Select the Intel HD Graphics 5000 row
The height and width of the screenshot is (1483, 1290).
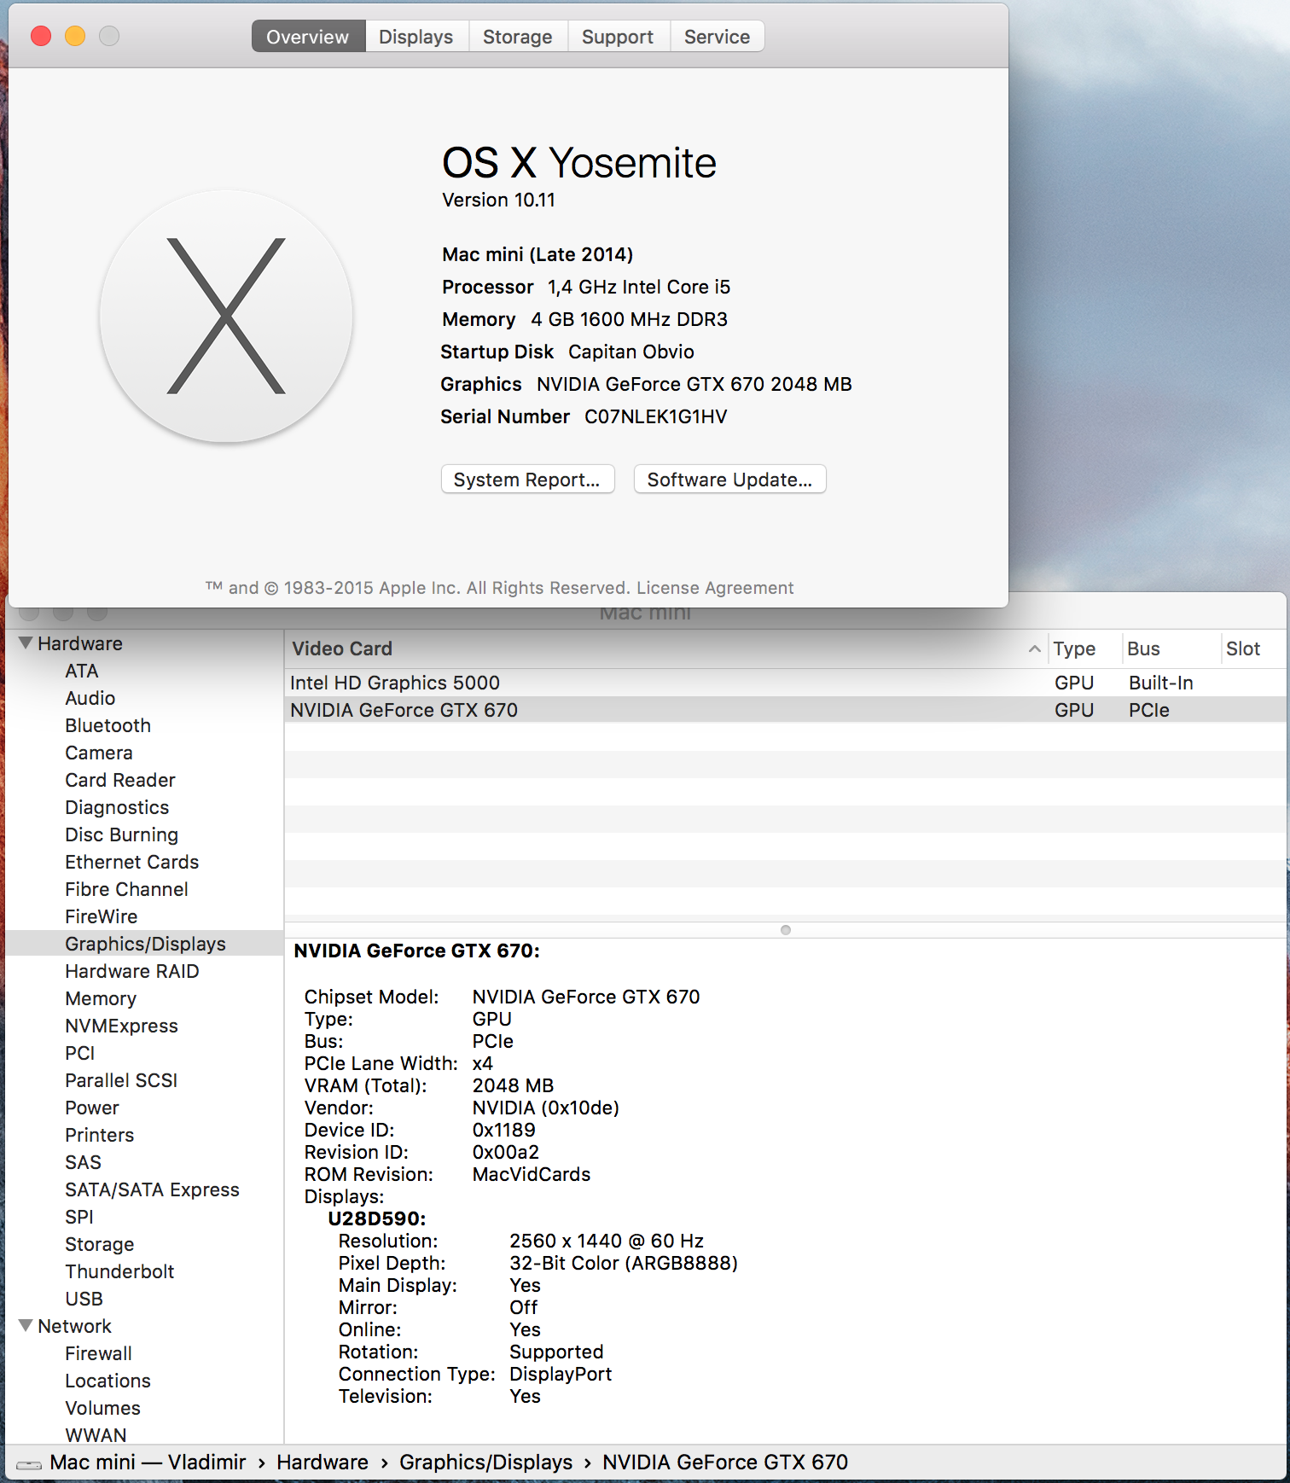[785, 683]
